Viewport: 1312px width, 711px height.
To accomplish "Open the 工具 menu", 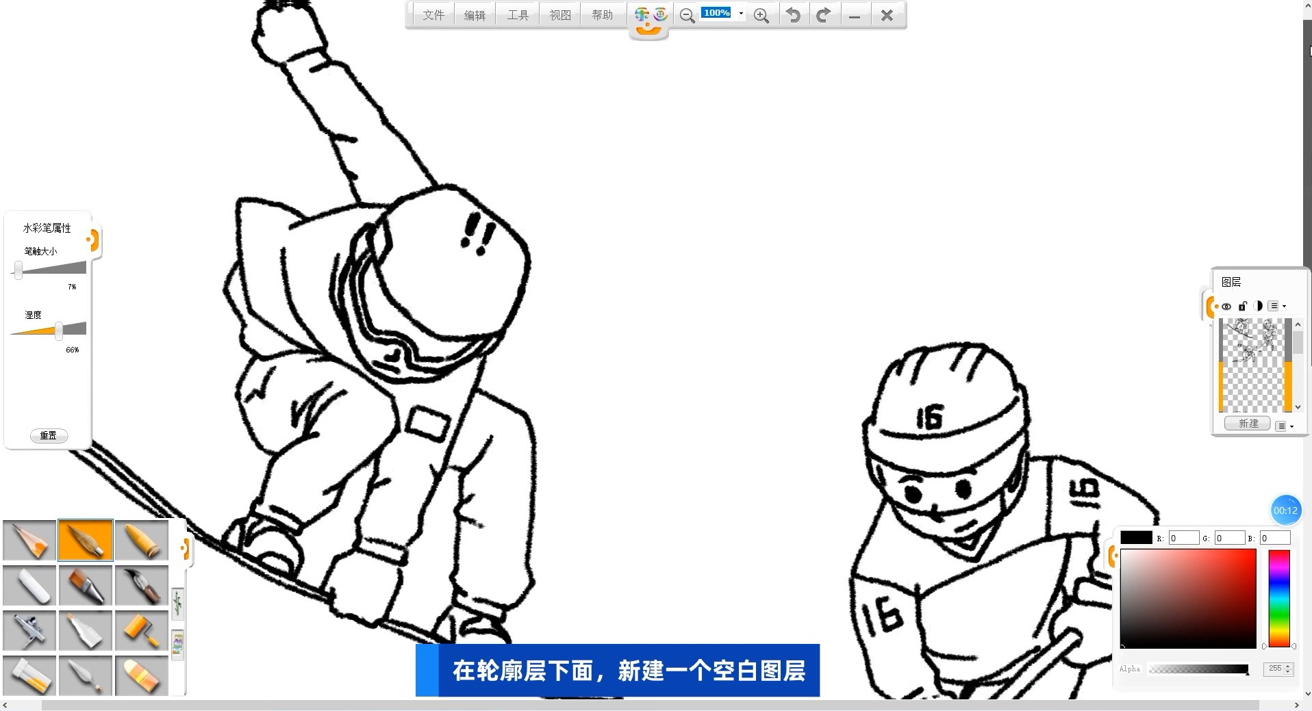I will [518, 15].
